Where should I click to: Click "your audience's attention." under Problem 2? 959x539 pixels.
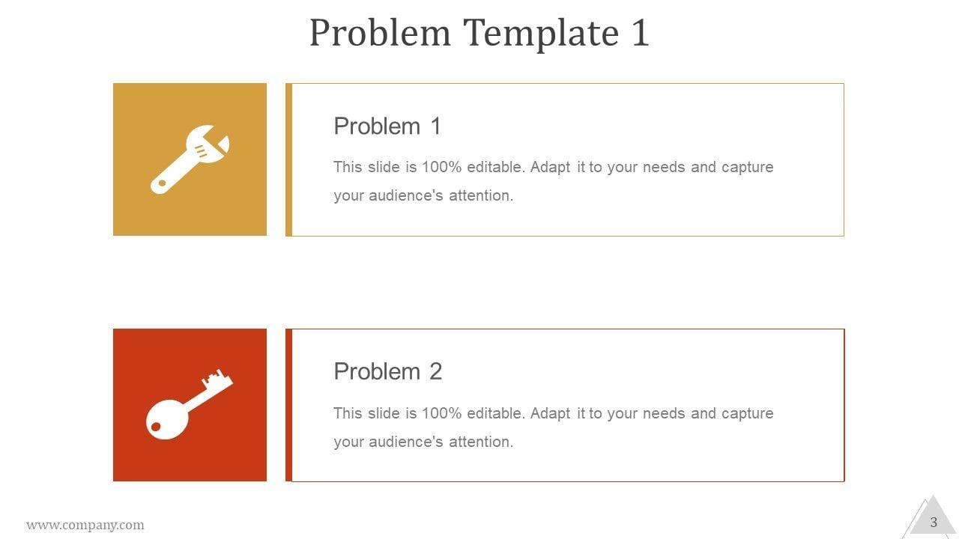click(423, 442)
